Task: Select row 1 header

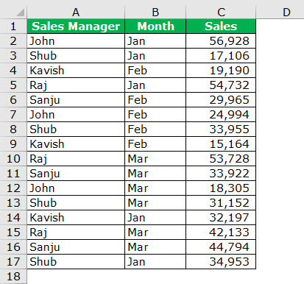Action: (x=13, y=26)
